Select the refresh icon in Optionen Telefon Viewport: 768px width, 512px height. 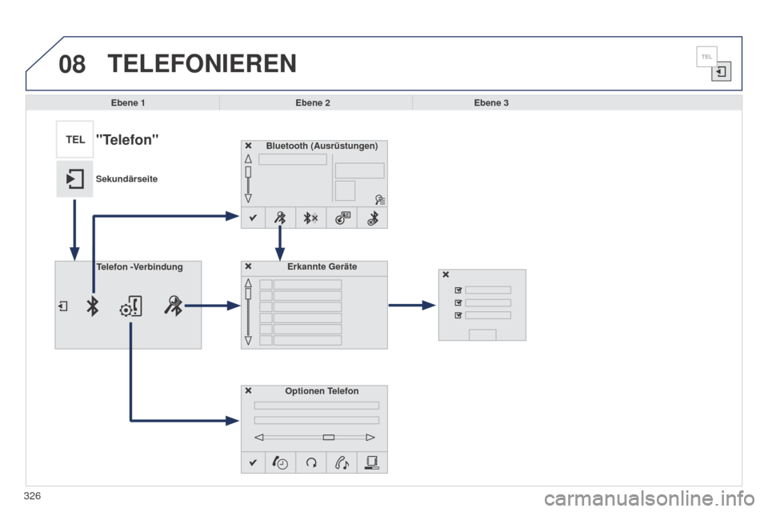click(x=311, y=462)
